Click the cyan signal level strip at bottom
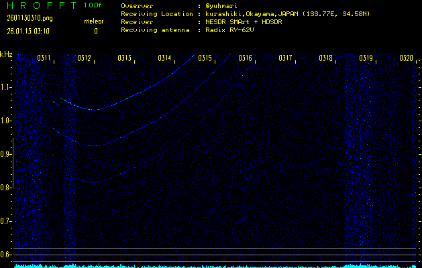422x268 pixels. point(215,265)
